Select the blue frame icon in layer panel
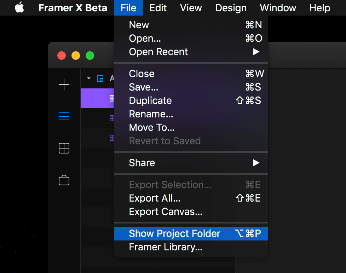This screenshot has width=346, height=273. 100,79
